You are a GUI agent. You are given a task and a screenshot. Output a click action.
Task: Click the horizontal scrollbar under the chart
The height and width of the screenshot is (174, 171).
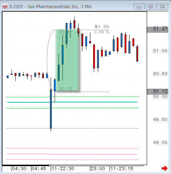[x=72, y=165]
